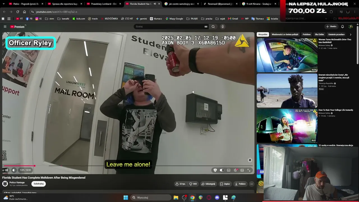Select the Dla Ciebie filter chip

coord(319,35)
